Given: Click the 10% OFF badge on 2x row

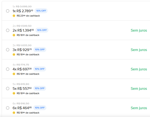Looking at the screenshot, I should coord(42,30).
